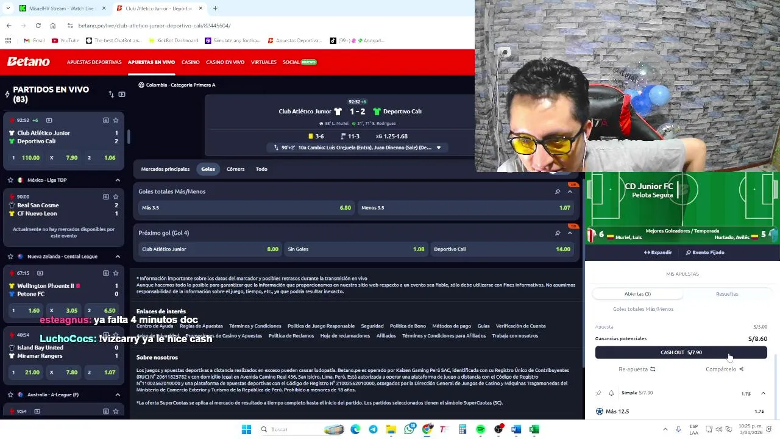Click the pin icon on the Simple S/7.00 bet
The width and height of the screenshot is (780, 439).
[x=598, y=393]
